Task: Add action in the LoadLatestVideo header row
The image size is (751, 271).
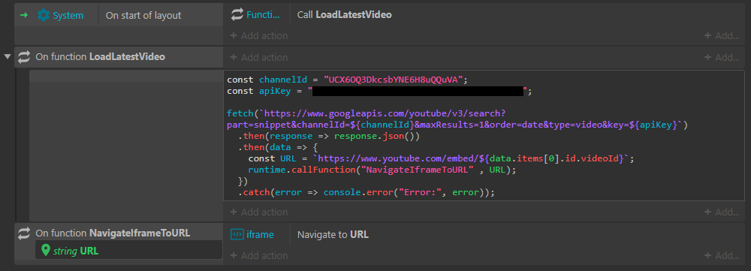Action: coord(259,57)
